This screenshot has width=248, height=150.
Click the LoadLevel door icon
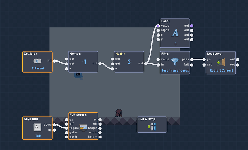(x=221, y=62)
